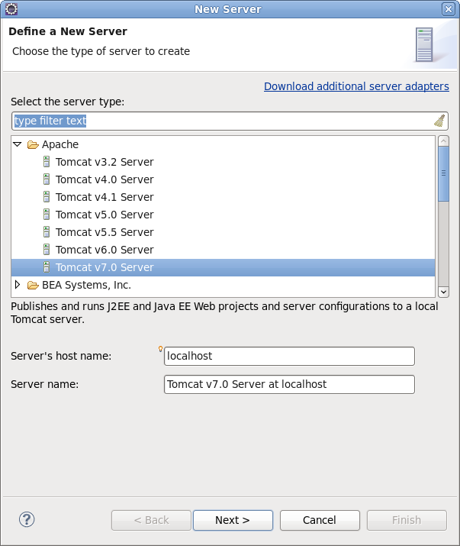Click the server list scroll down arrow
The width and height of the screenshot is (460, 546).
pyautogui.click(x=443, y=292)
